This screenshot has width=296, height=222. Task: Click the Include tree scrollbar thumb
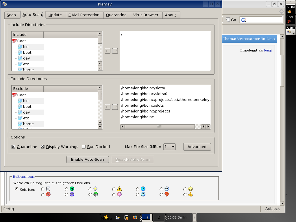100,40
